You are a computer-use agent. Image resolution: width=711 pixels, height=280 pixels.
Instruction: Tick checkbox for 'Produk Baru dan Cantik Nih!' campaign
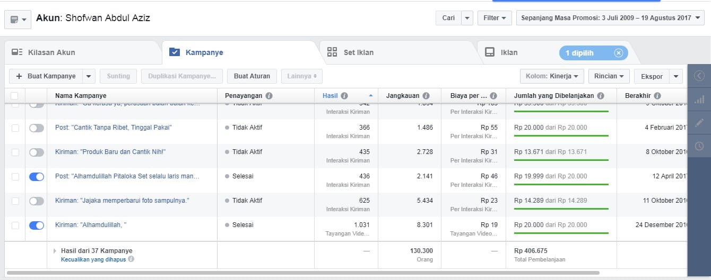point(15,152)
